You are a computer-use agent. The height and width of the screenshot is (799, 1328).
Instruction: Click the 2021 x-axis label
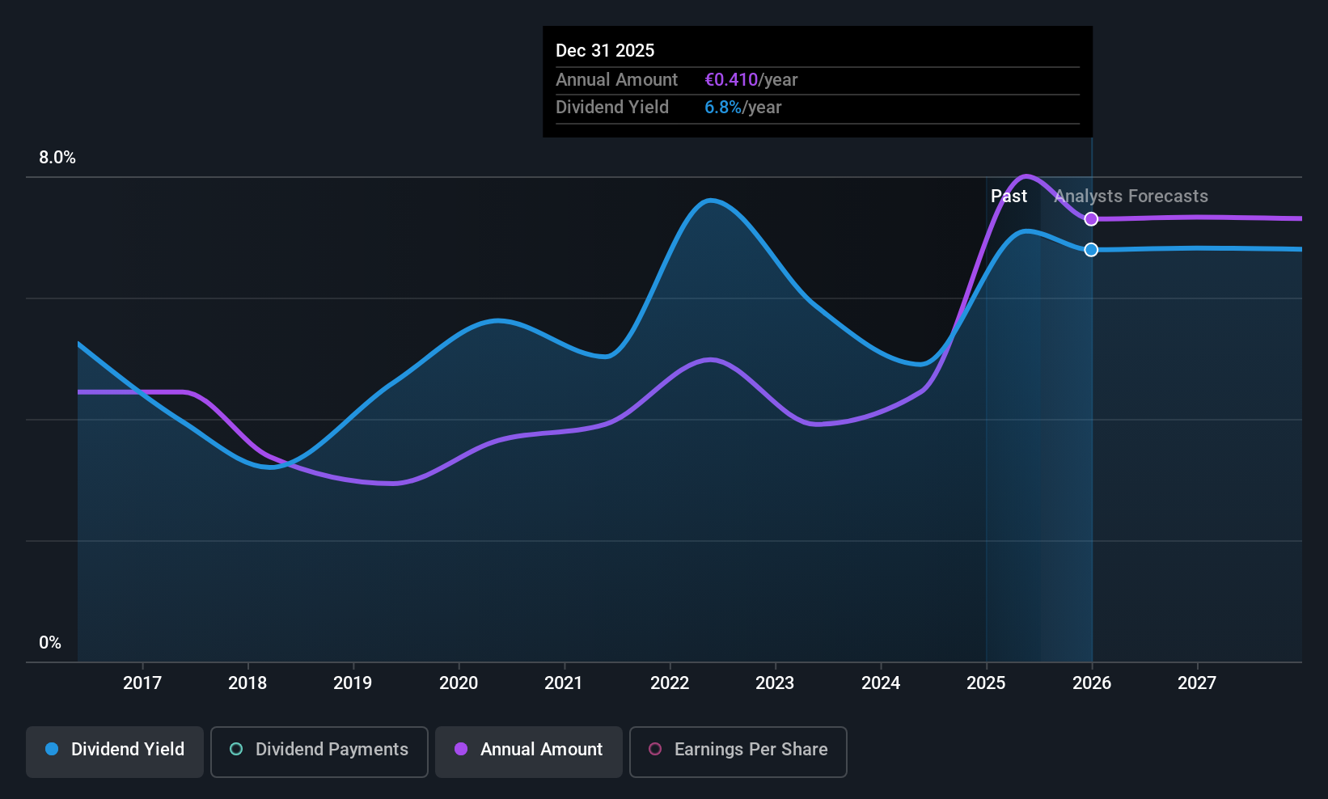pos(564,683)
